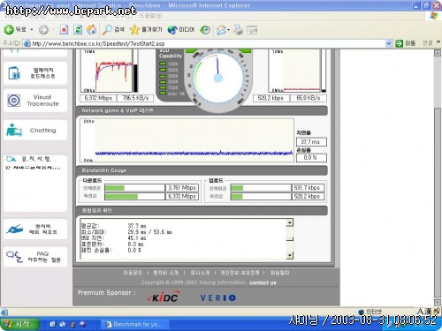
Task: Click the results box scroll-up arrow
Action: 290,222
